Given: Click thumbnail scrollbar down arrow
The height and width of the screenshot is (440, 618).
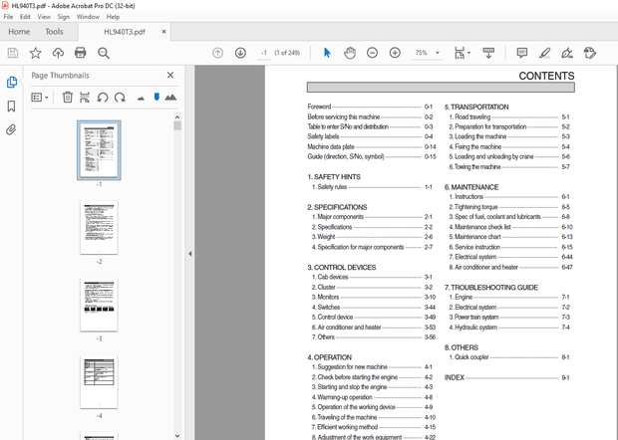Looking at the screenshot, I should [x=177, y=436].
